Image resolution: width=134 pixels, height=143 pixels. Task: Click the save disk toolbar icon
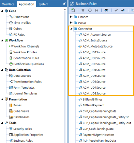96,10
